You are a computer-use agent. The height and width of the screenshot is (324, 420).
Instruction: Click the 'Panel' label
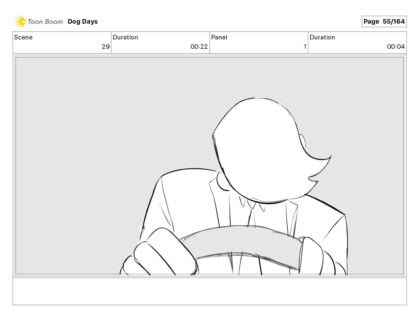click(219, 37)
